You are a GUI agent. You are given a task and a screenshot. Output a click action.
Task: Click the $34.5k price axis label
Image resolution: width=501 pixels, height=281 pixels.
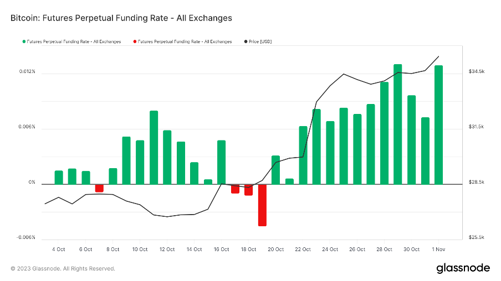477,72
